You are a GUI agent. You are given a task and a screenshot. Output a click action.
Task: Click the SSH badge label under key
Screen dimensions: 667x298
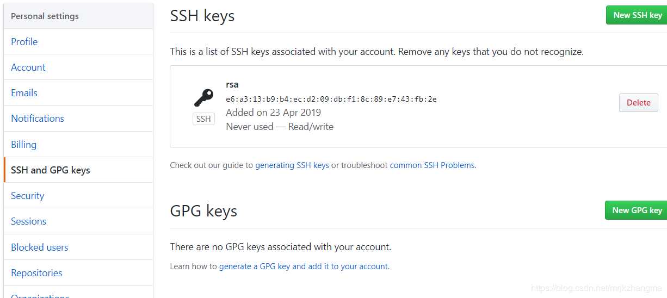tap(203, 119)
